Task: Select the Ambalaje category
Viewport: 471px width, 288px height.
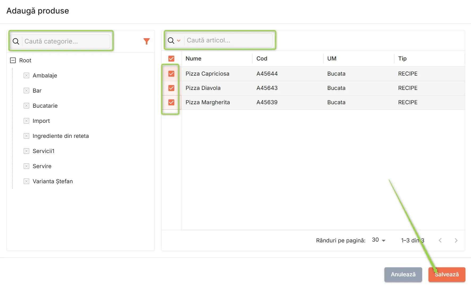Action: tap(45, 76)
